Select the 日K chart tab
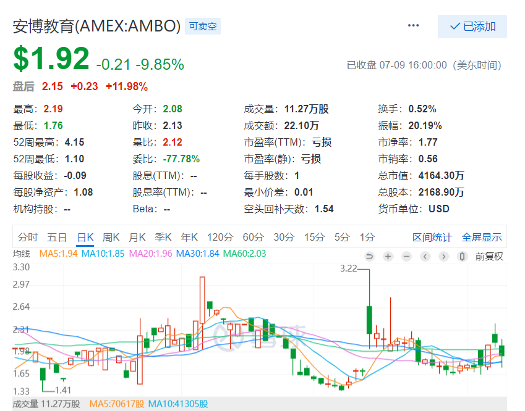 [85, 237]
